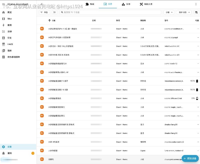Open the 待办事项清单 to-do list
Viewport: 200px width, 164px height.
click(x=18, y=57)
